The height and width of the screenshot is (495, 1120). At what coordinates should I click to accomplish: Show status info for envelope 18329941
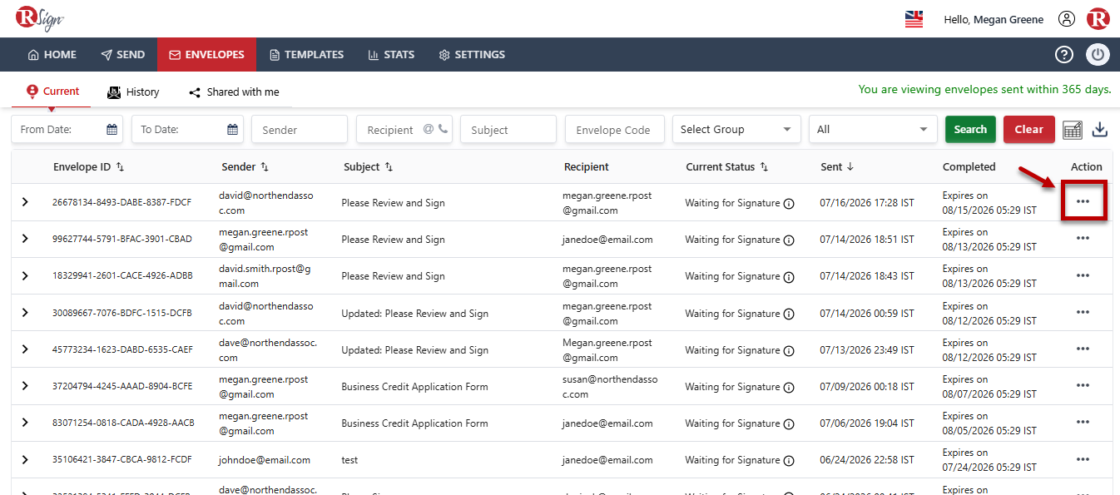click(x=789, y=276)
